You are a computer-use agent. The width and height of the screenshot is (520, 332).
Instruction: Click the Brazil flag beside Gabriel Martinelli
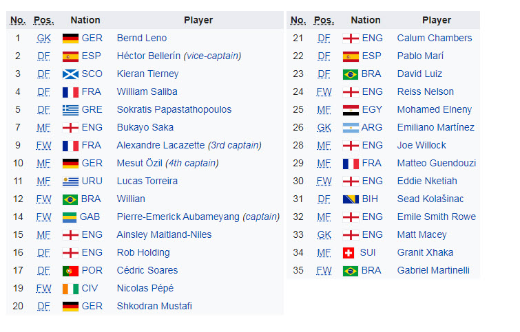[x=351, y=271]
